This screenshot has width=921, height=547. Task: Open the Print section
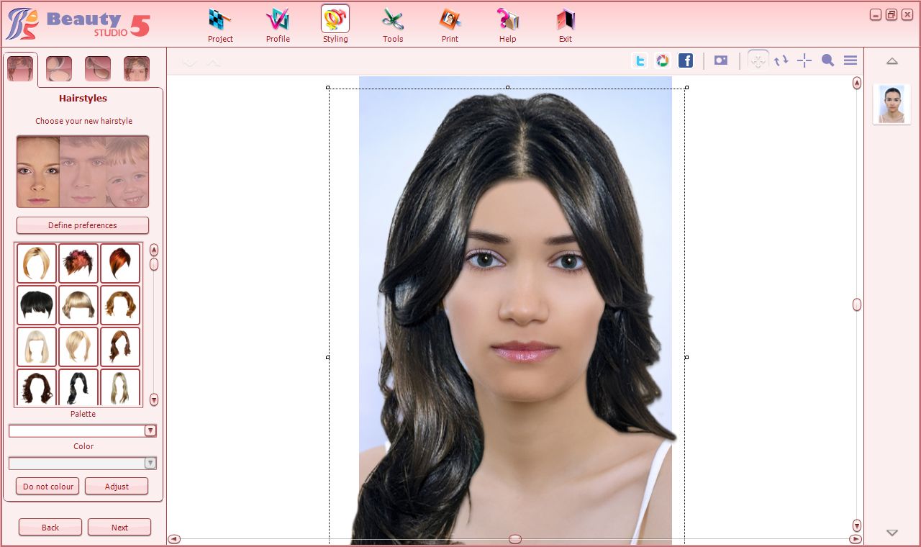[x=450, y=25]
